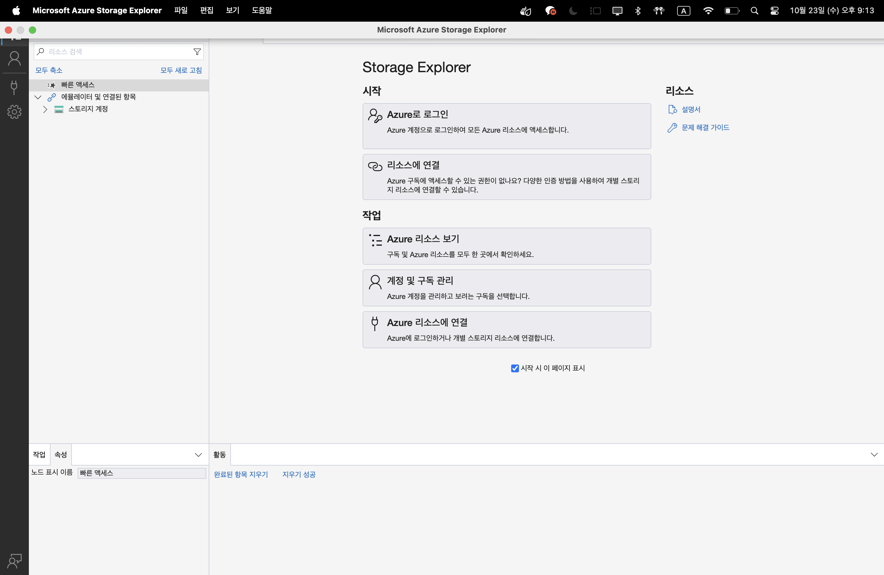The image size is (884, 575).
Task: Click the 계정 및 구독 관리 card
Action: pos(507,288)
